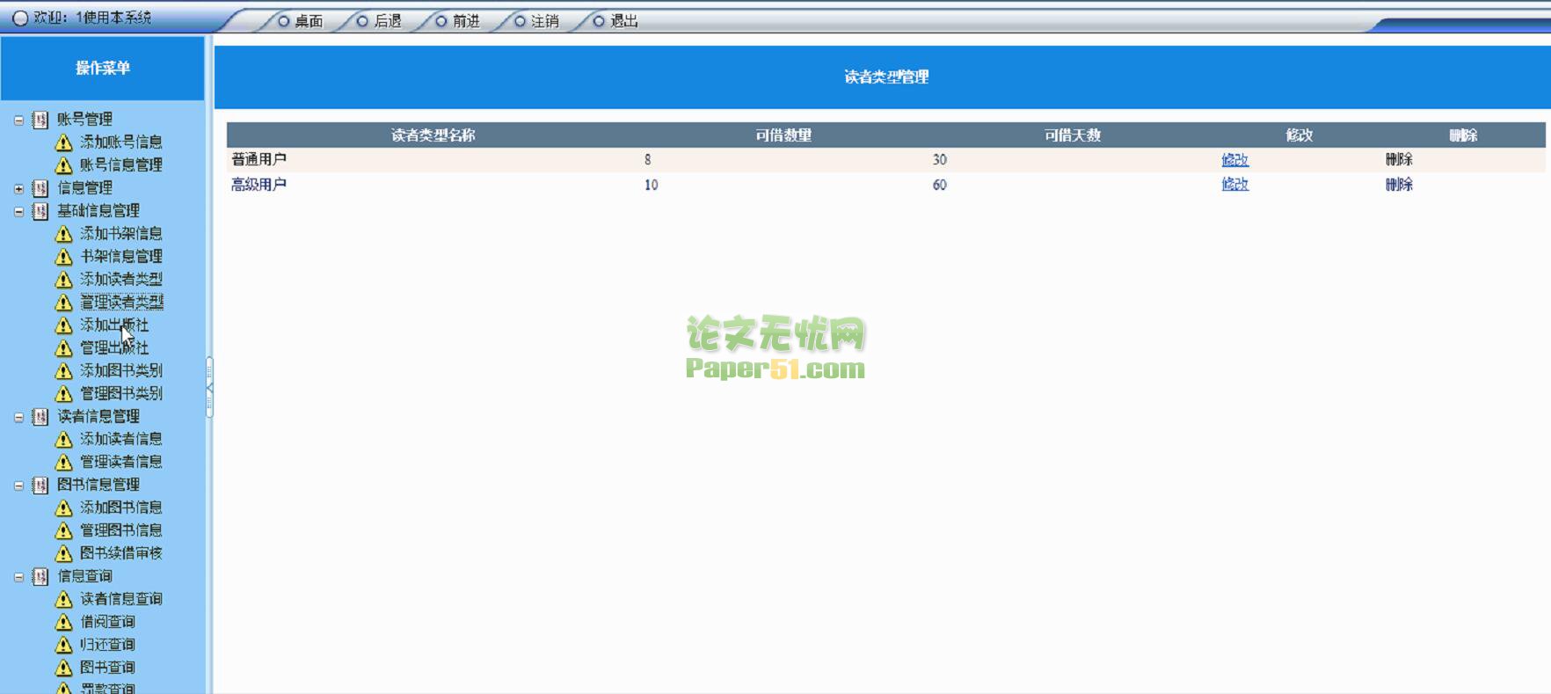This screenshot has height=694, width=1551.
Task: Click warning icon next to 添加出版社
Action: click(63, 325)
